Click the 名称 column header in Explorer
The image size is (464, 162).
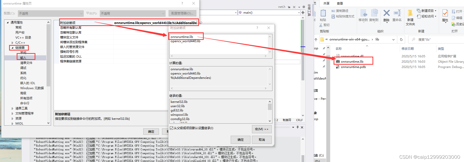coord(339,49)
